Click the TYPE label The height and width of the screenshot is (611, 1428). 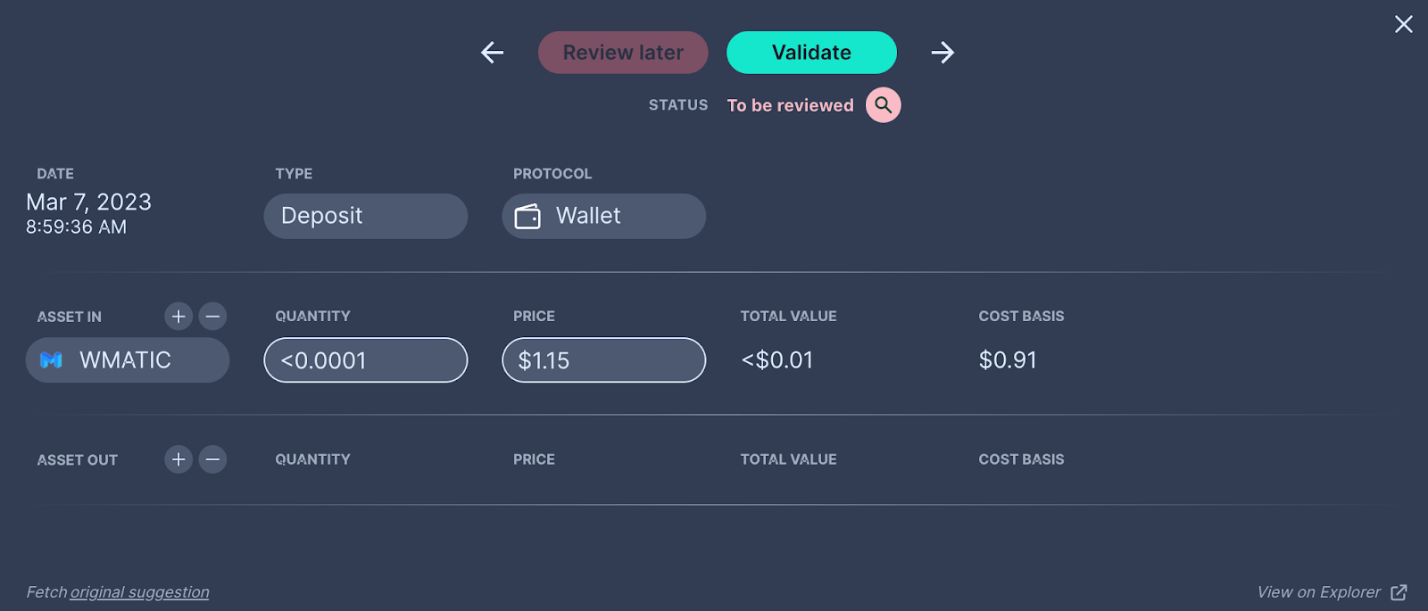294,174
